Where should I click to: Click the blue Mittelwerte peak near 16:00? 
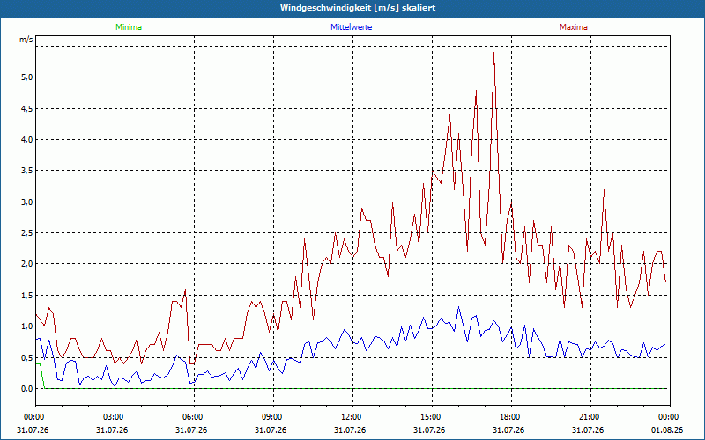point(458,307)
